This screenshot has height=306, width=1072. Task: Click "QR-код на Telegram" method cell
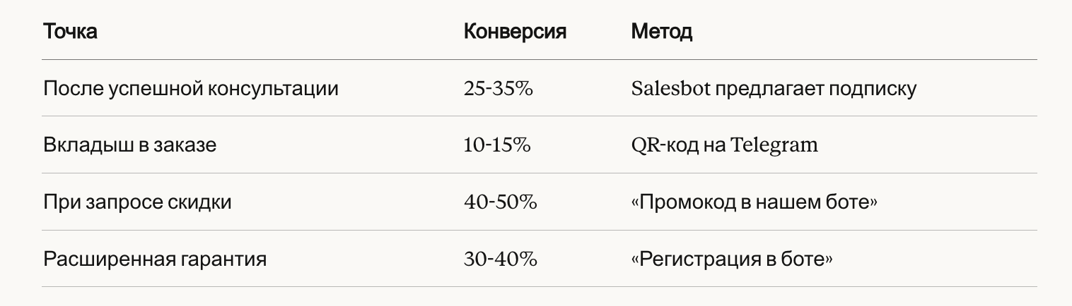724,145
